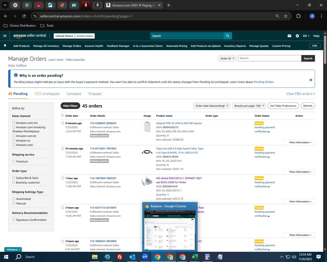Check the Amazon.com Invoicing Shadow Marketplace box

(14, 127)
